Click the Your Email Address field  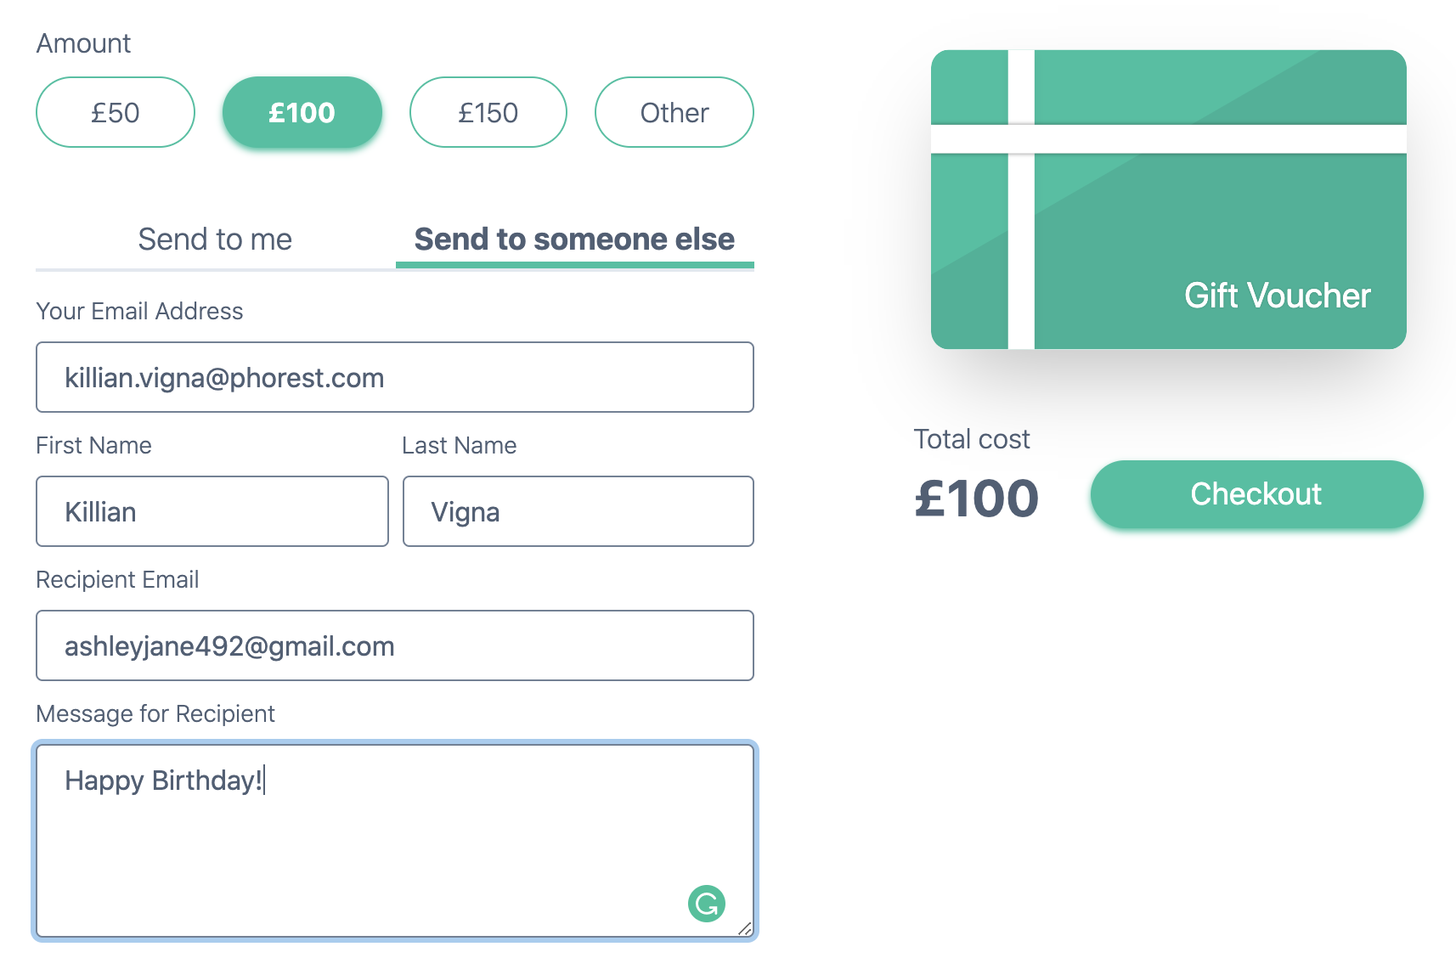click(x=395, y=377)
